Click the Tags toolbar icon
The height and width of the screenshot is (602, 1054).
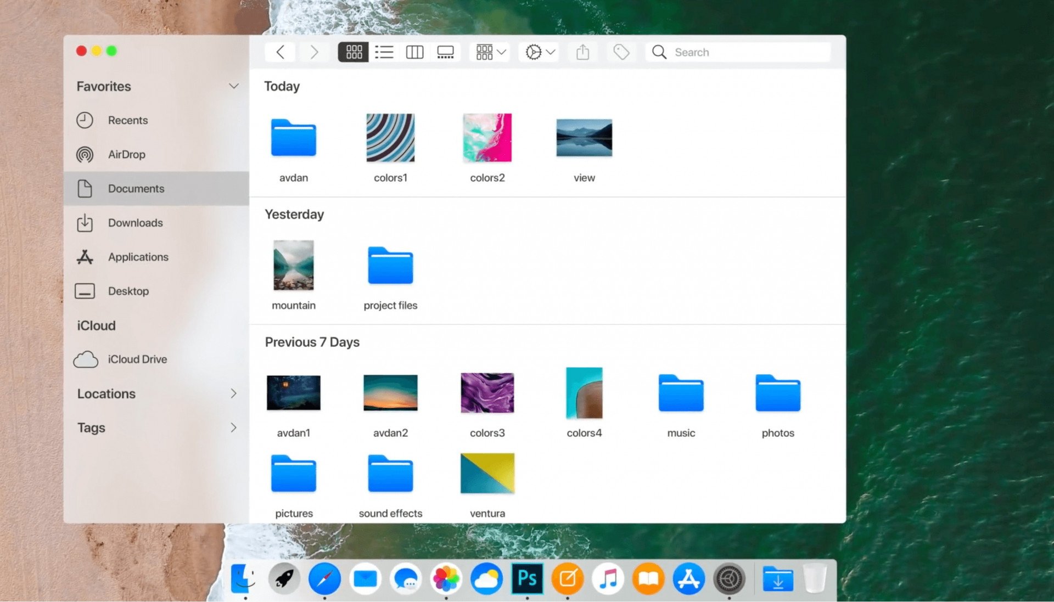(621, 52)
